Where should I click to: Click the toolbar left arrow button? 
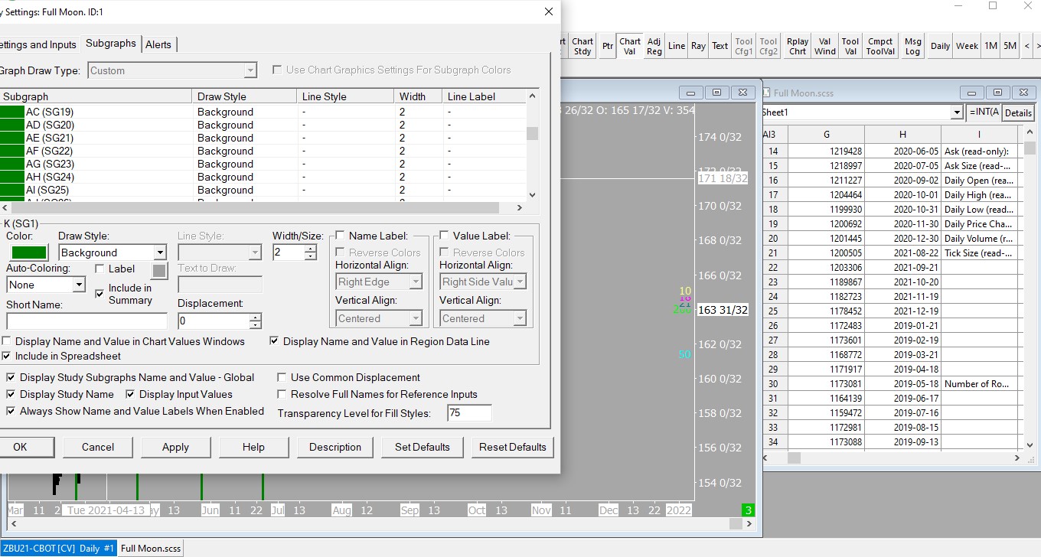pos(1027,47)
